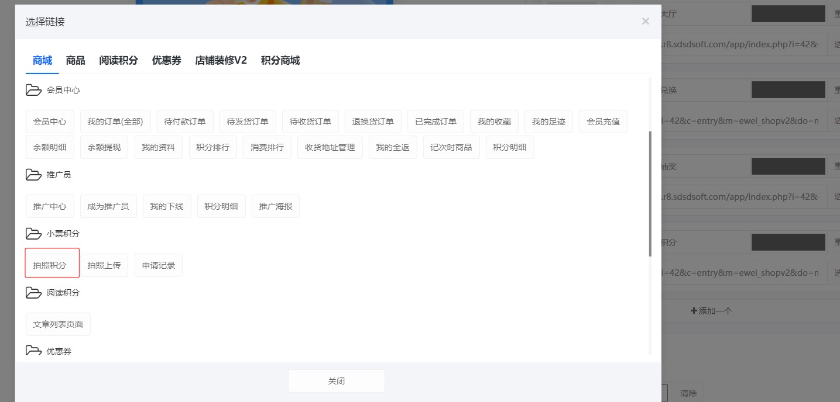
Task: Pick the 待付款订单 link
Action: (185, 122)
